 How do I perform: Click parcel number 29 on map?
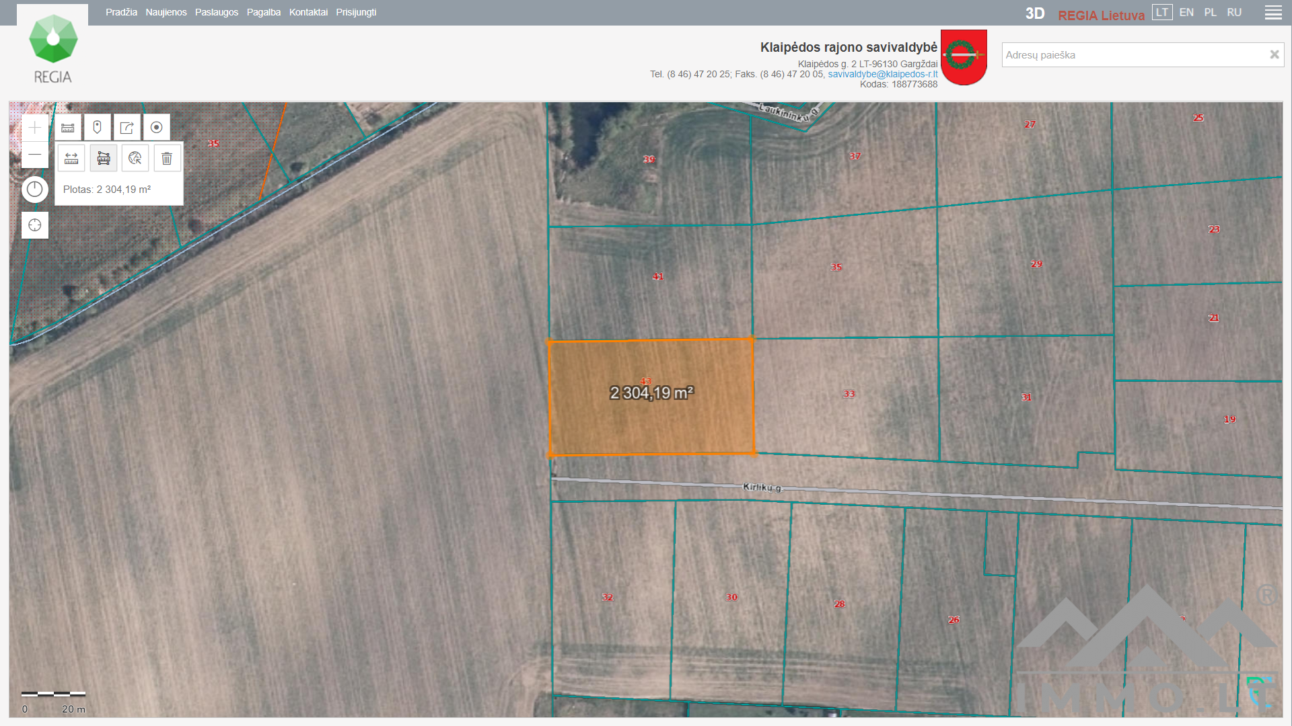tap(1036, 264)
